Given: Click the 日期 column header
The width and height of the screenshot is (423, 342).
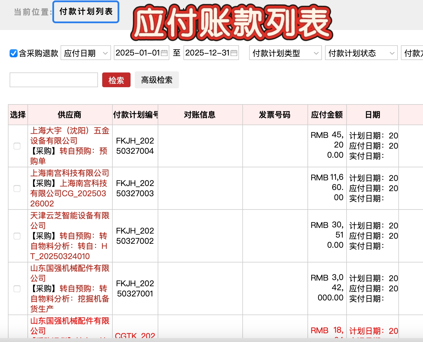Looking at the screenshot, I should point(373,115).
